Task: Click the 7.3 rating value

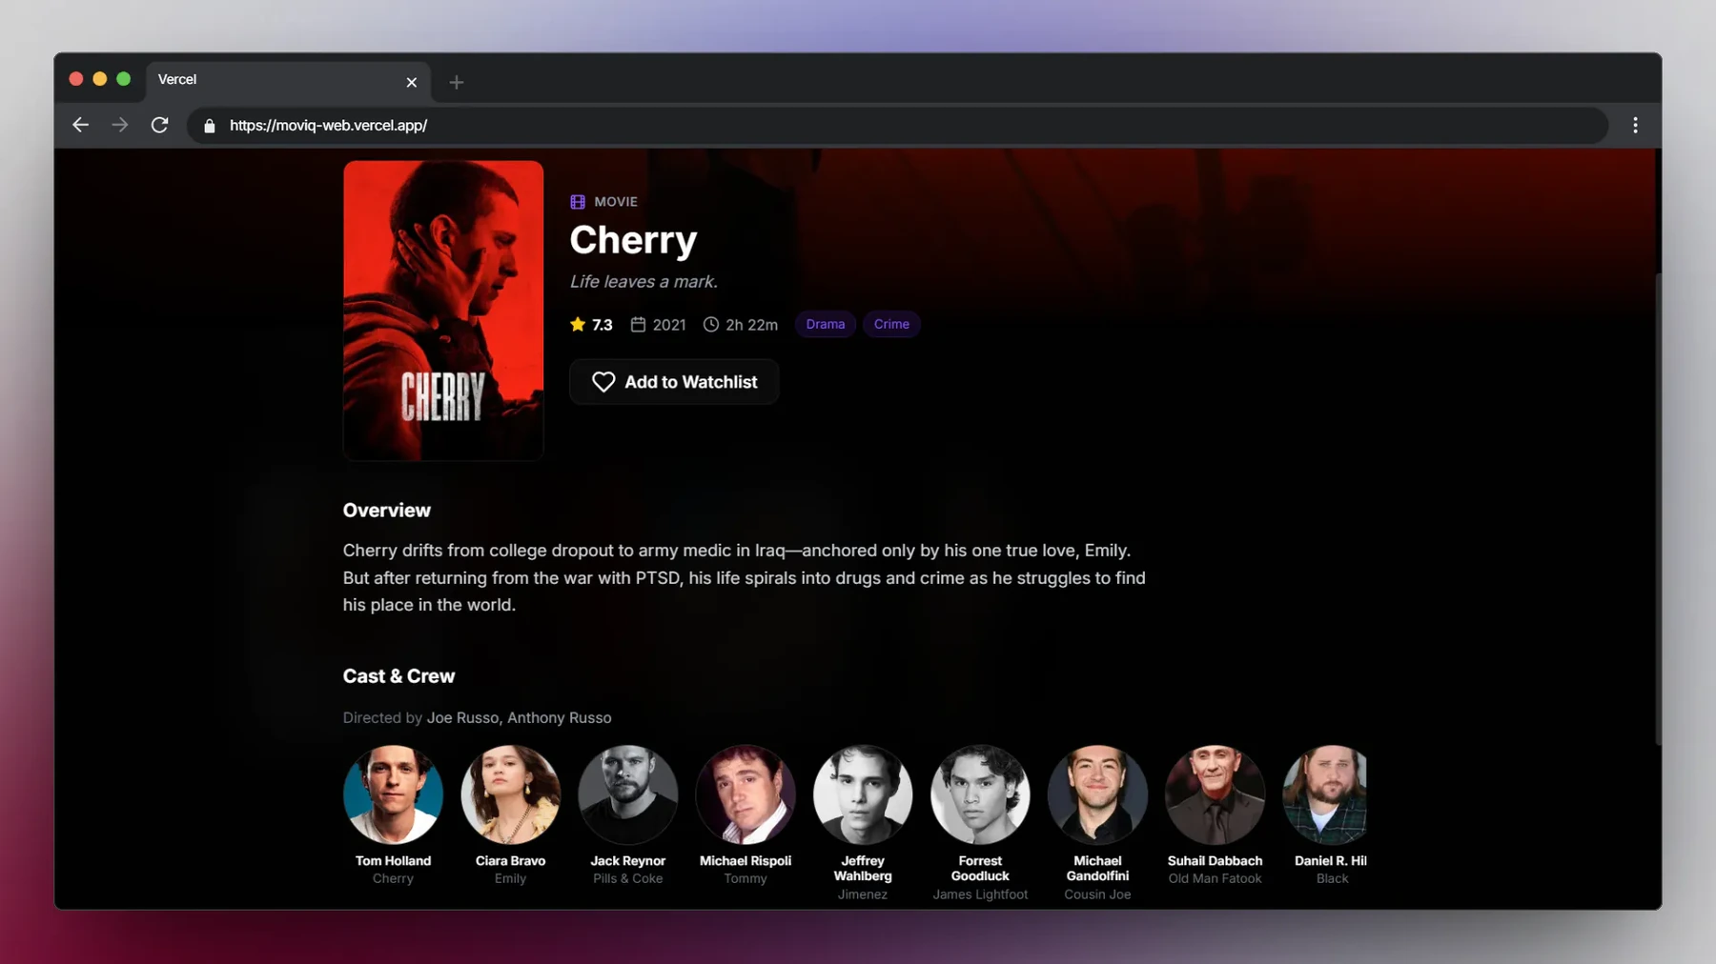Action: coord(603,325)
